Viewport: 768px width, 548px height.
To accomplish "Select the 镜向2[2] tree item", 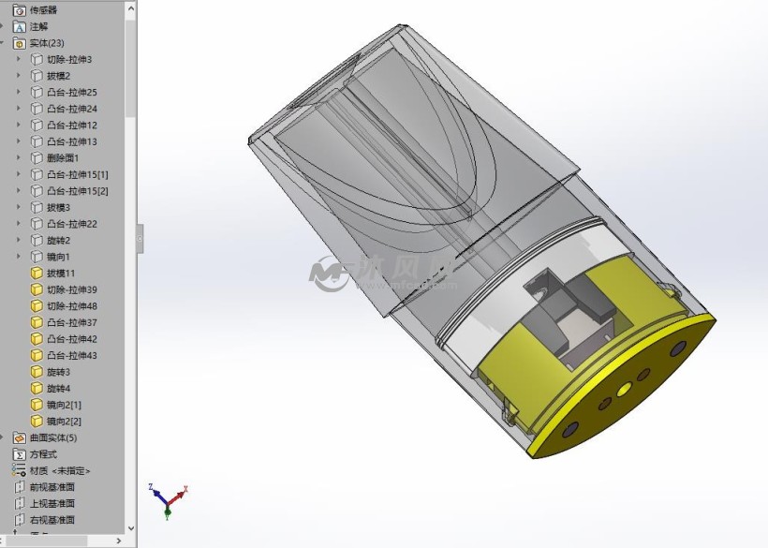I will click(64, 422).
